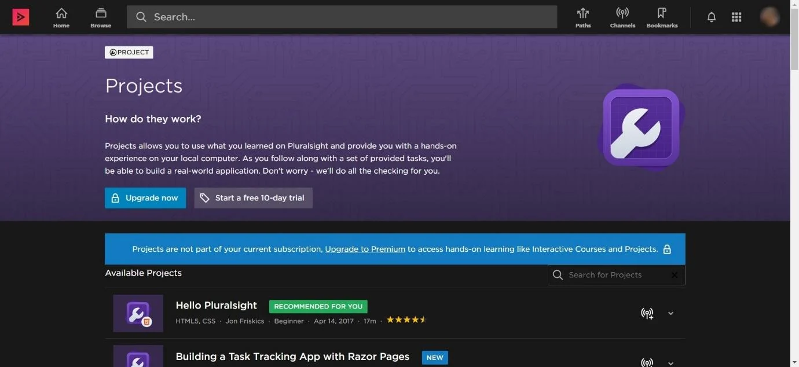Click the Hello Pluralsight star rating
Viewport: 799px width, 367px height.
pos(406,320)
